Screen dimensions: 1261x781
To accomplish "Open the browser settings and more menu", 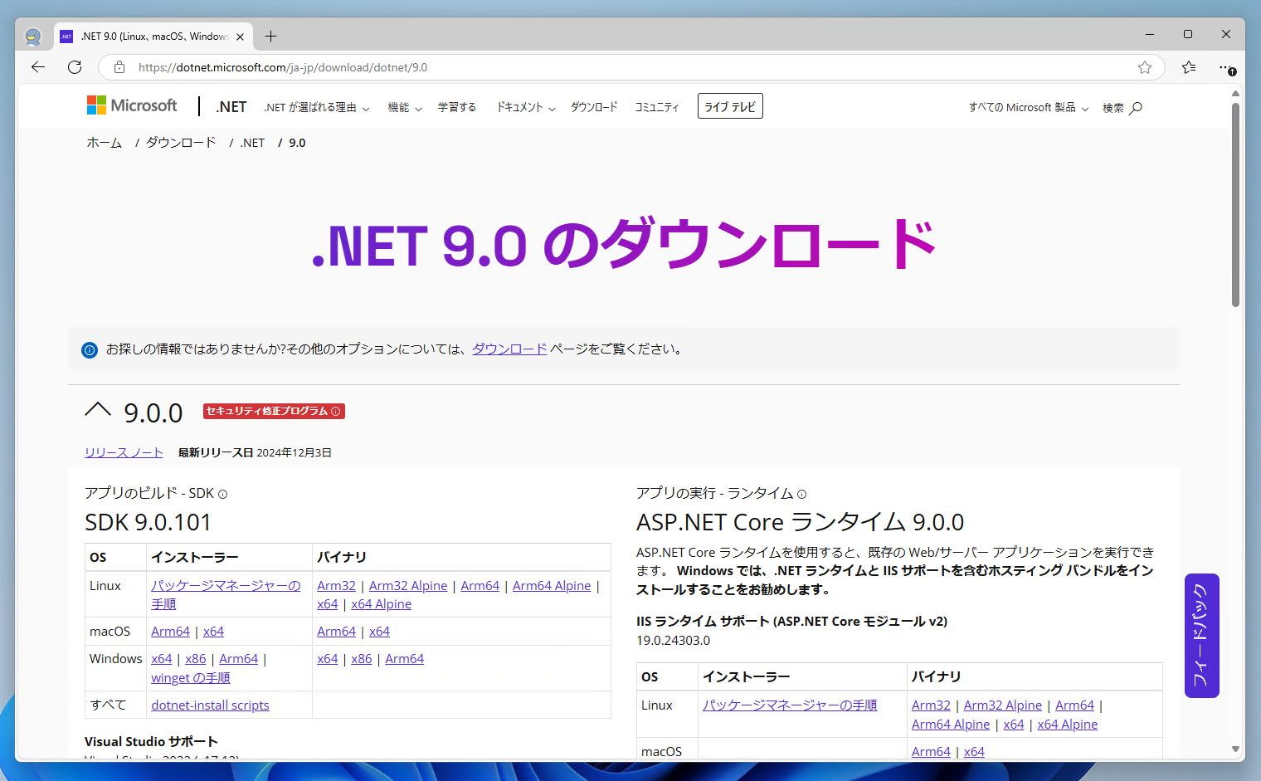I will (x=1227, y=67).
